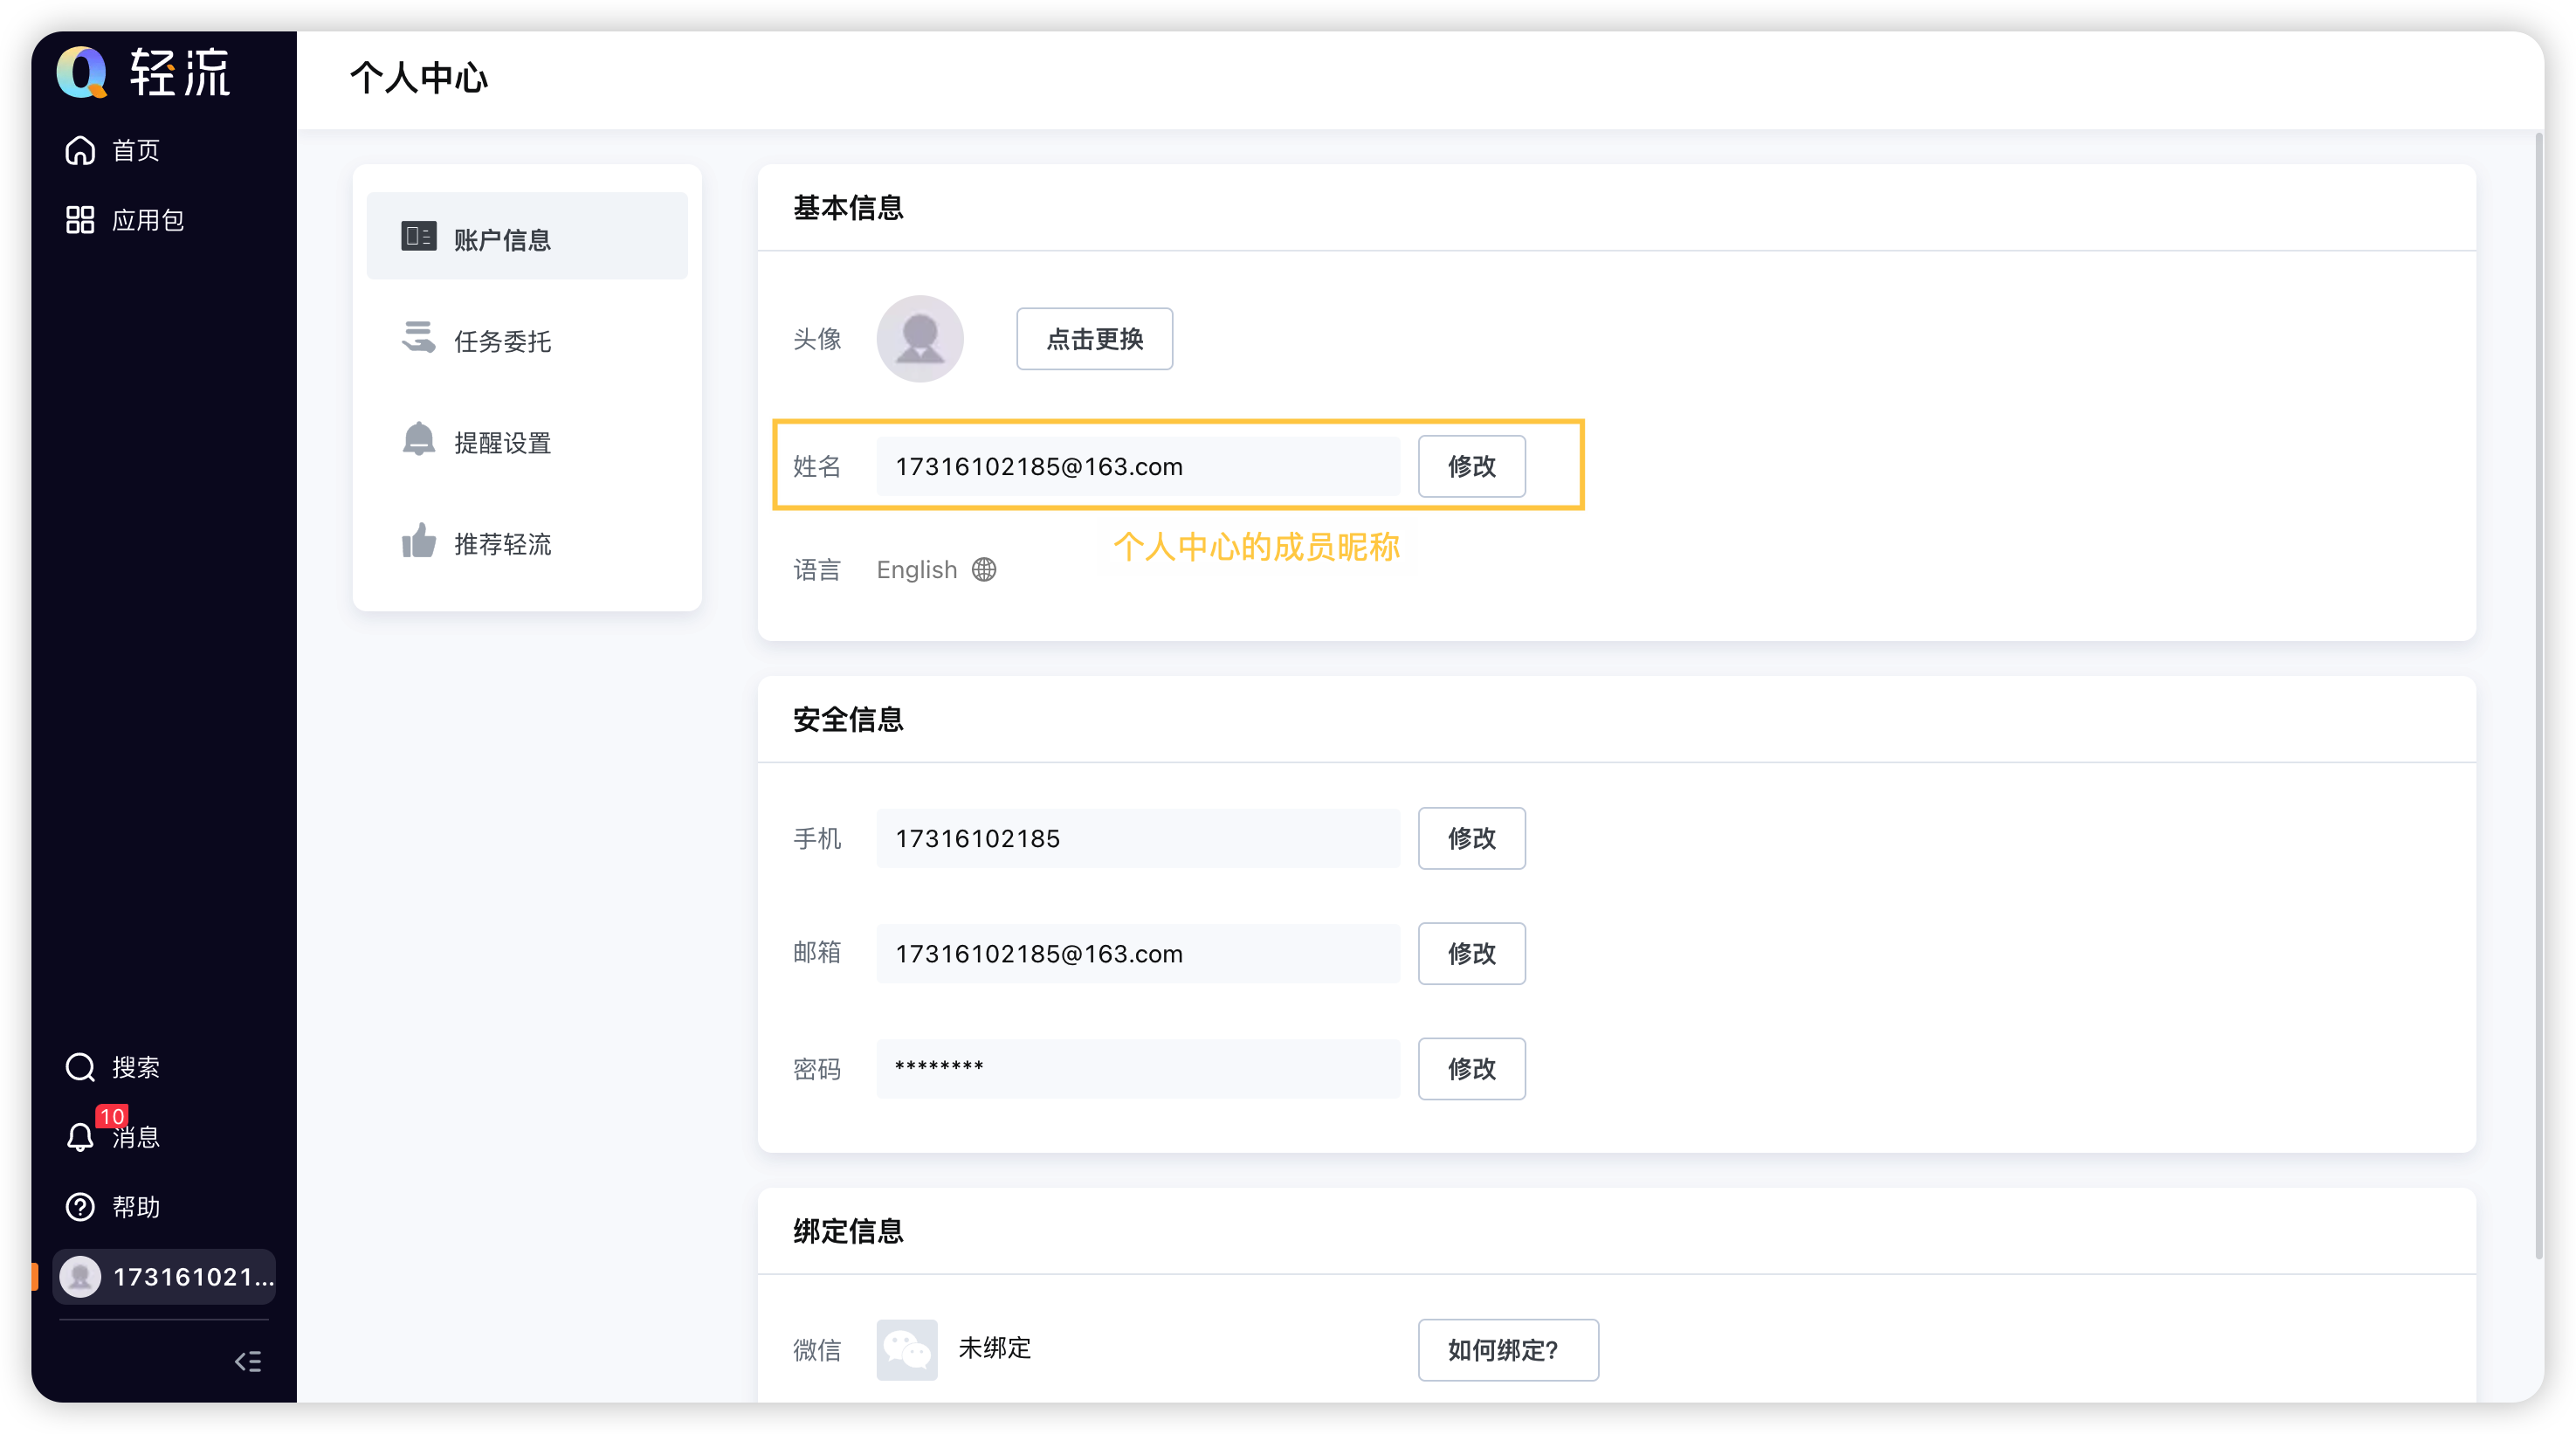Open the 消息 bell notification icon
2576x1434 pixels.
pyautogui.click(x=80, y=1137)
